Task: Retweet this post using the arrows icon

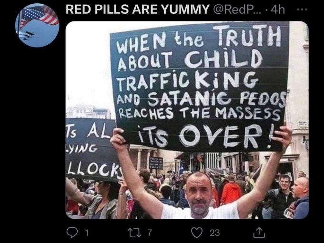Action: 134,233
